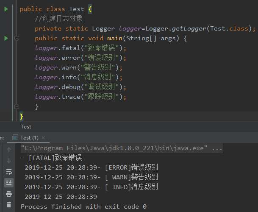The height and width of the screenshot is (212, 258).
Task: Collapse the main method fold marker
Action: 17,38
